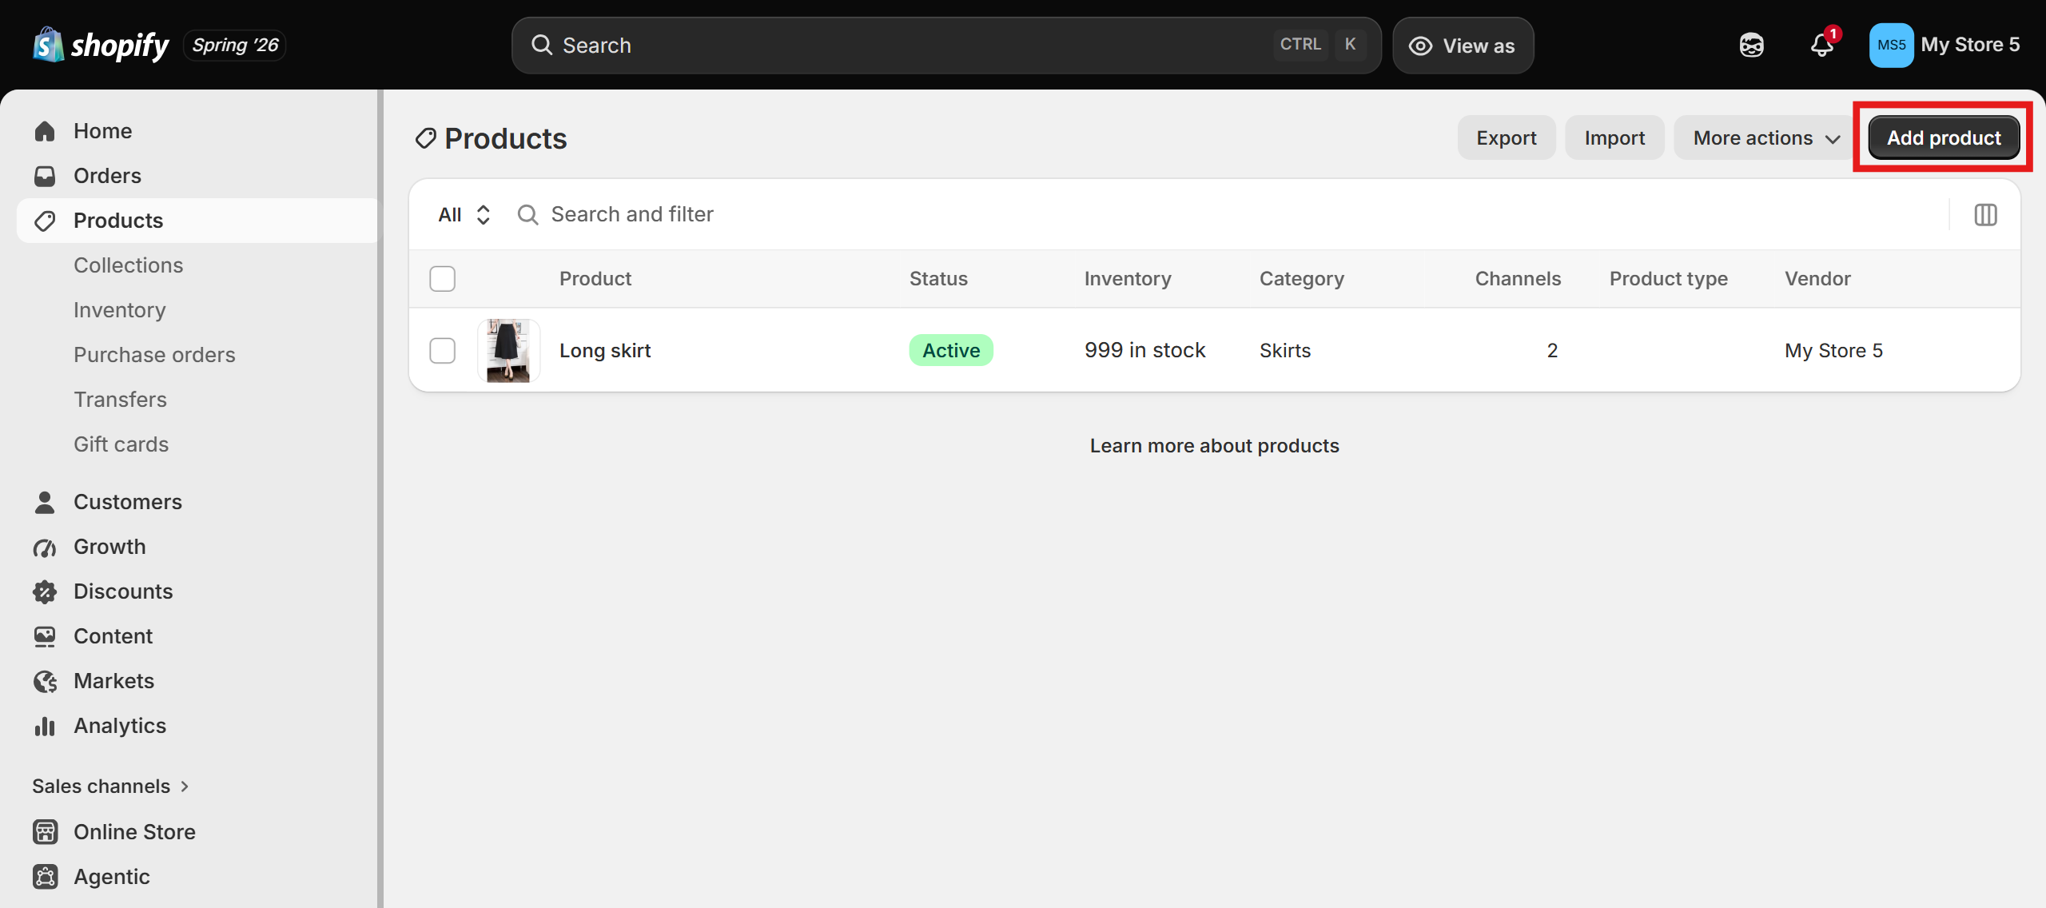Open Learn more about products link
2046x908 pixels.
1214,445
